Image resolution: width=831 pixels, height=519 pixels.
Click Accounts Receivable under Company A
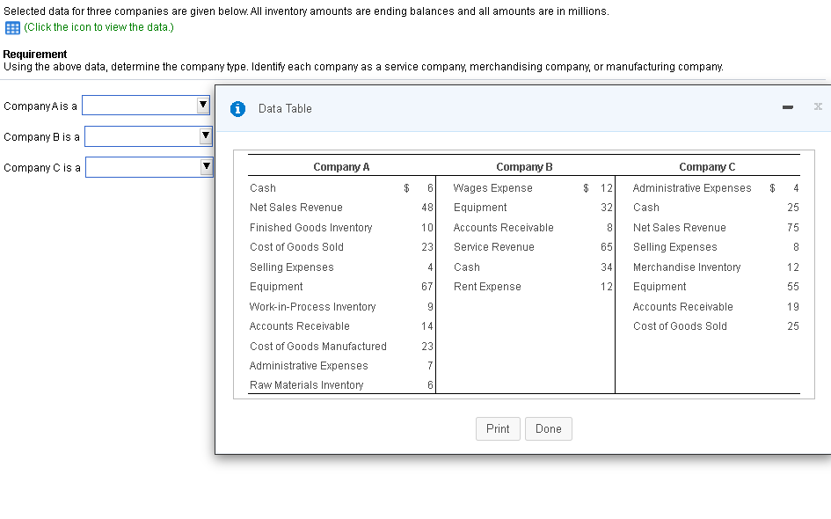(300, 326)
